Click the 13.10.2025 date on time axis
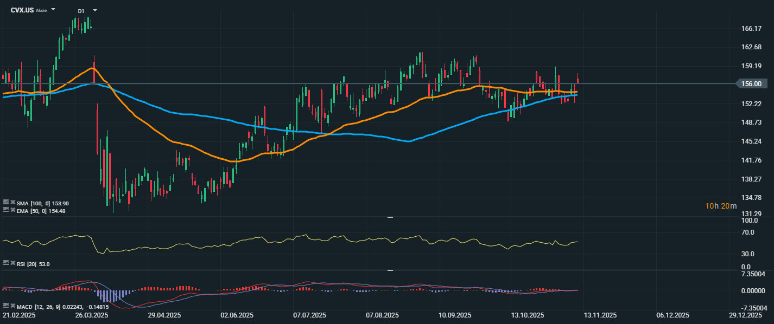774x324 pixels. point(528,315)
